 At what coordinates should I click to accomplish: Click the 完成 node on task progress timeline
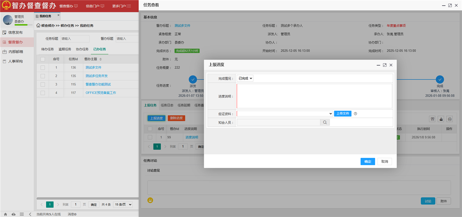(440, 79)
